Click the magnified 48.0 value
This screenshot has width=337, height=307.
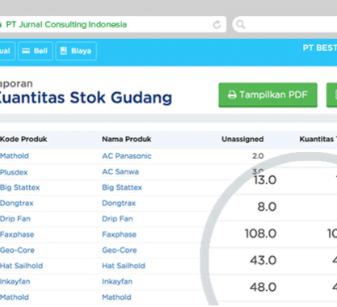click(x=263, y=288)
